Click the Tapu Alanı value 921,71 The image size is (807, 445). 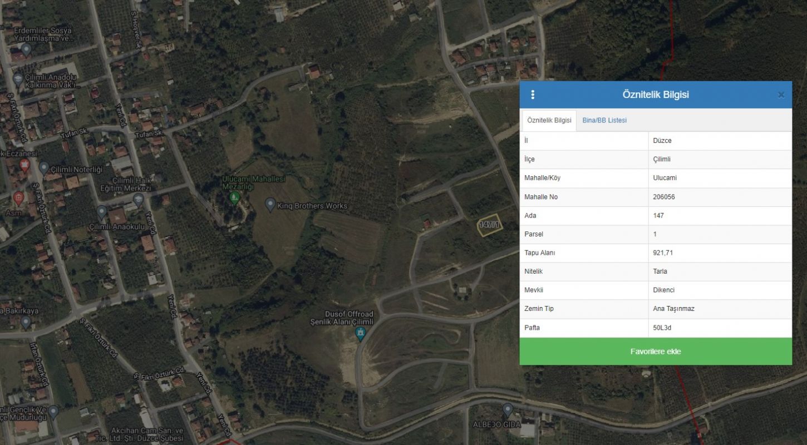coord(662,253)
